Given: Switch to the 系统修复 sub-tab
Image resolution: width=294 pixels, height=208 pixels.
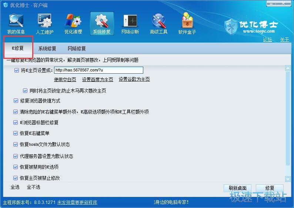Looking at the screenshot, I should point(47,48).
